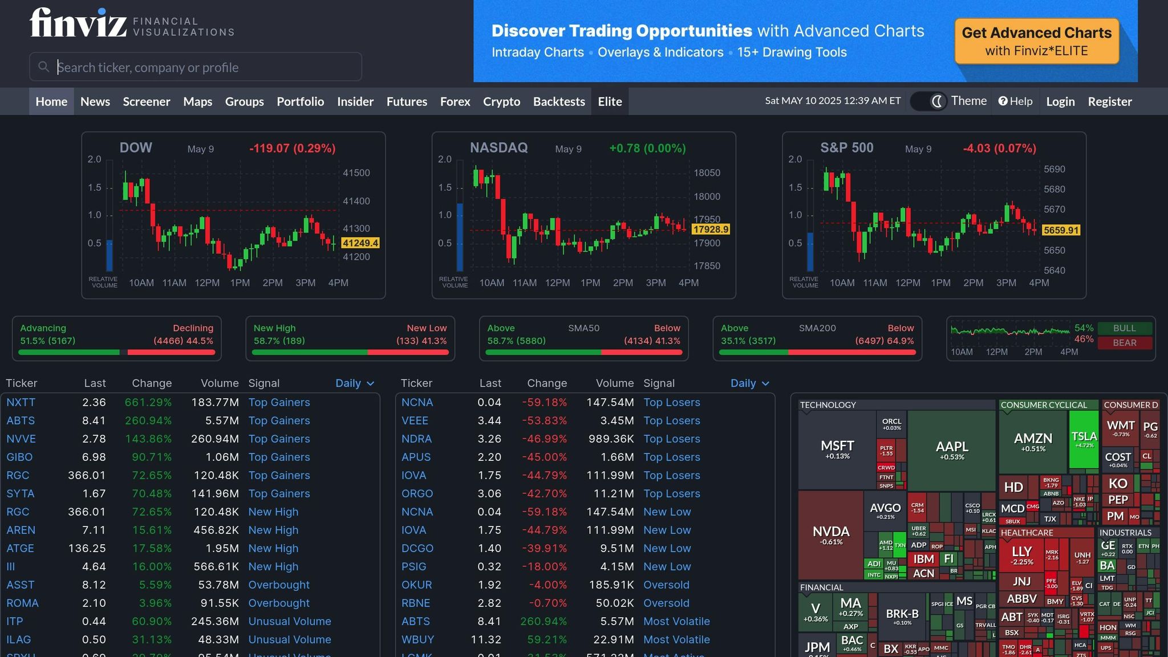
Task: Click the LLY tile in heatmap
Action: 1022,555
